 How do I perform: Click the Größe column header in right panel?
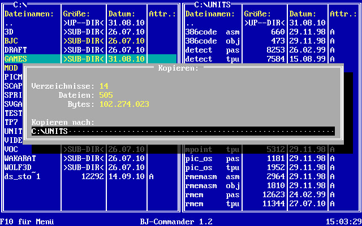pyautogui.click(x=258, y=14)
